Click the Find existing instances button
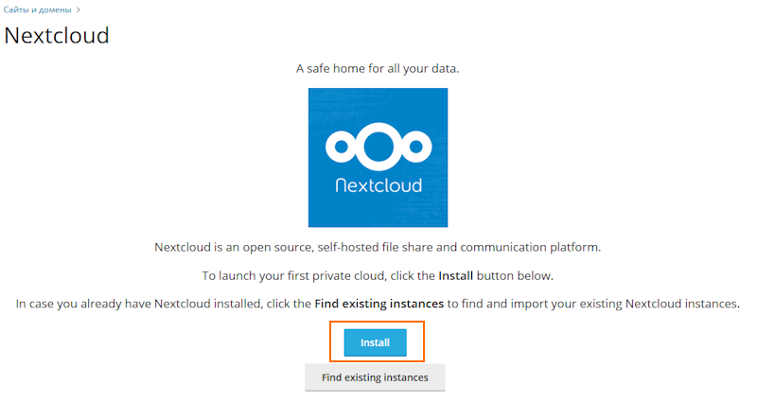757x402 pixels. point(375,377)
